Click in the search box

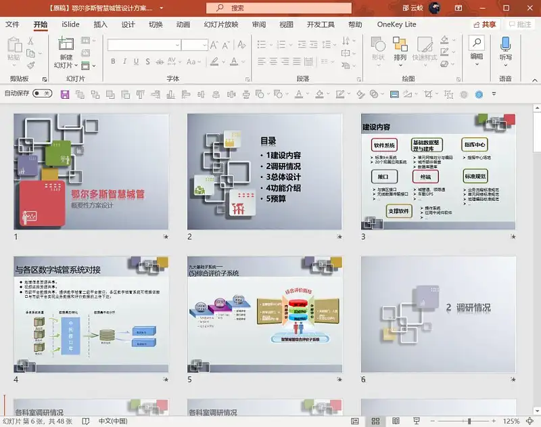[x=279, y=8]
